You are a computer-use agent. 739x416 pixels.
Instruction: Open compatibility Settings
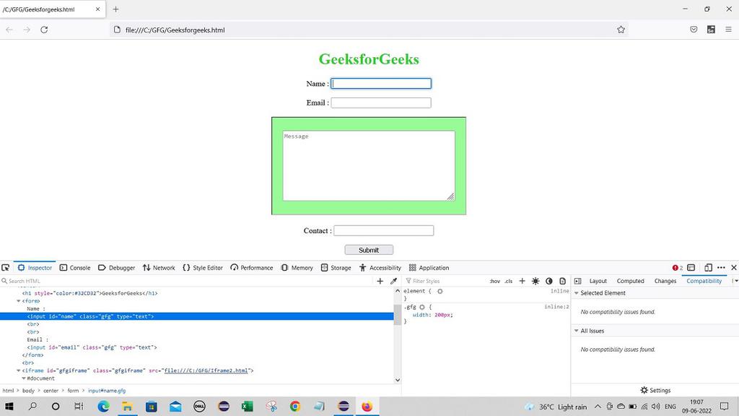click(x=655, y=390)
